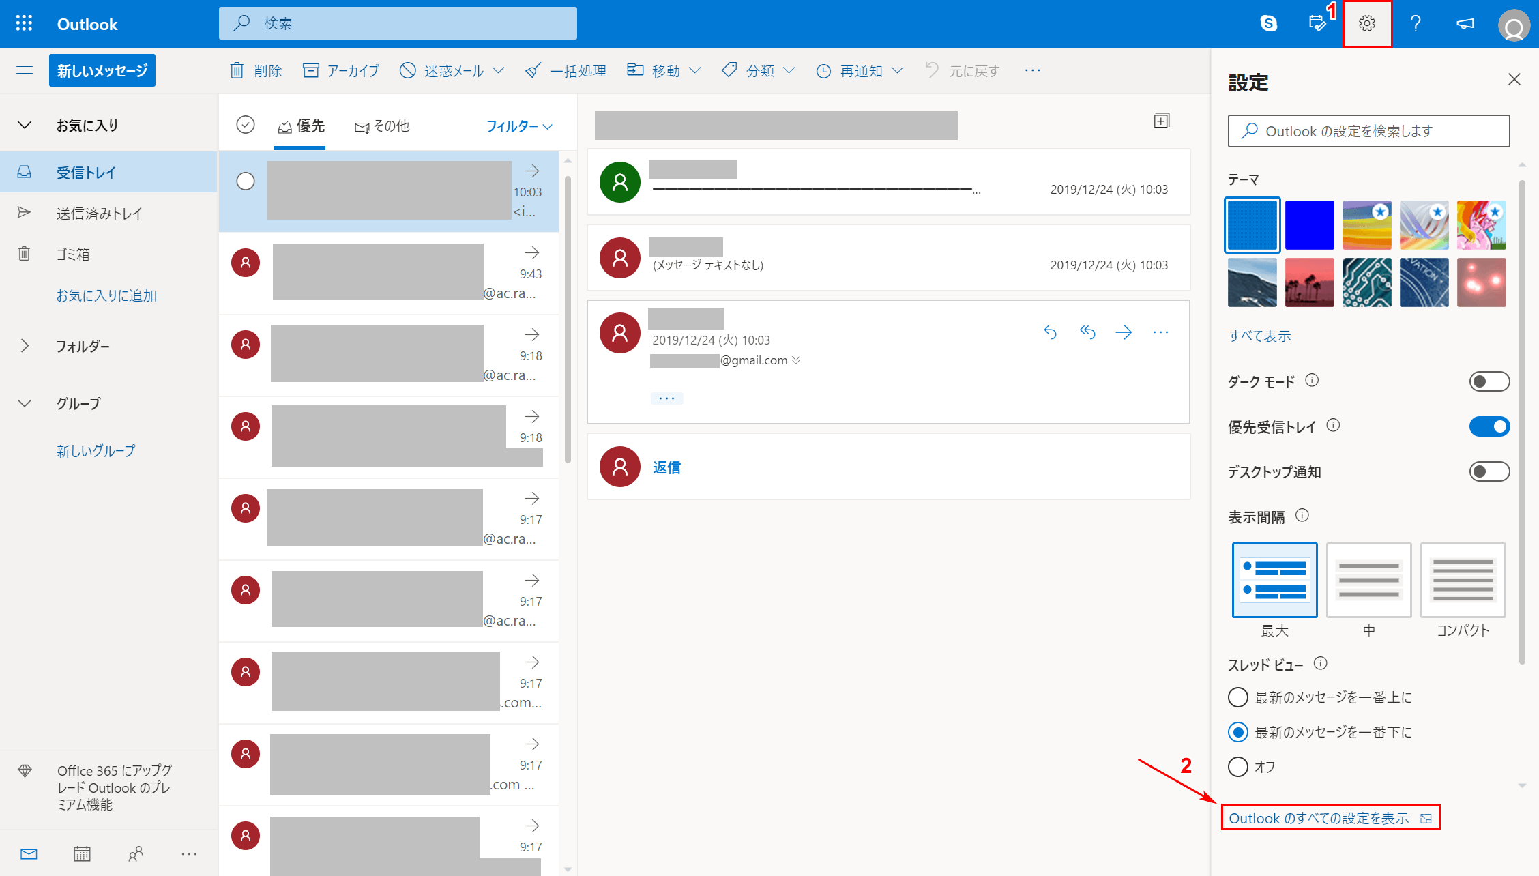The image size is (1539, 876).
Task: Open message in new window icon
Action: coord(1161,121)
